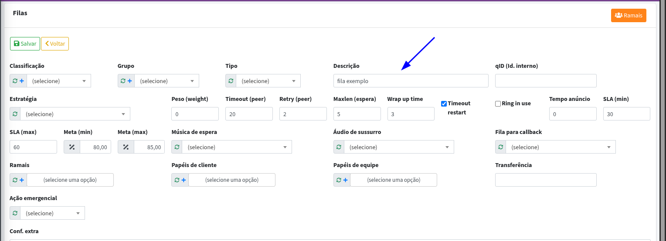This screenshot has width=666, height=241.
Task: Open Ramais via the orange button
Action: (628, 15)
